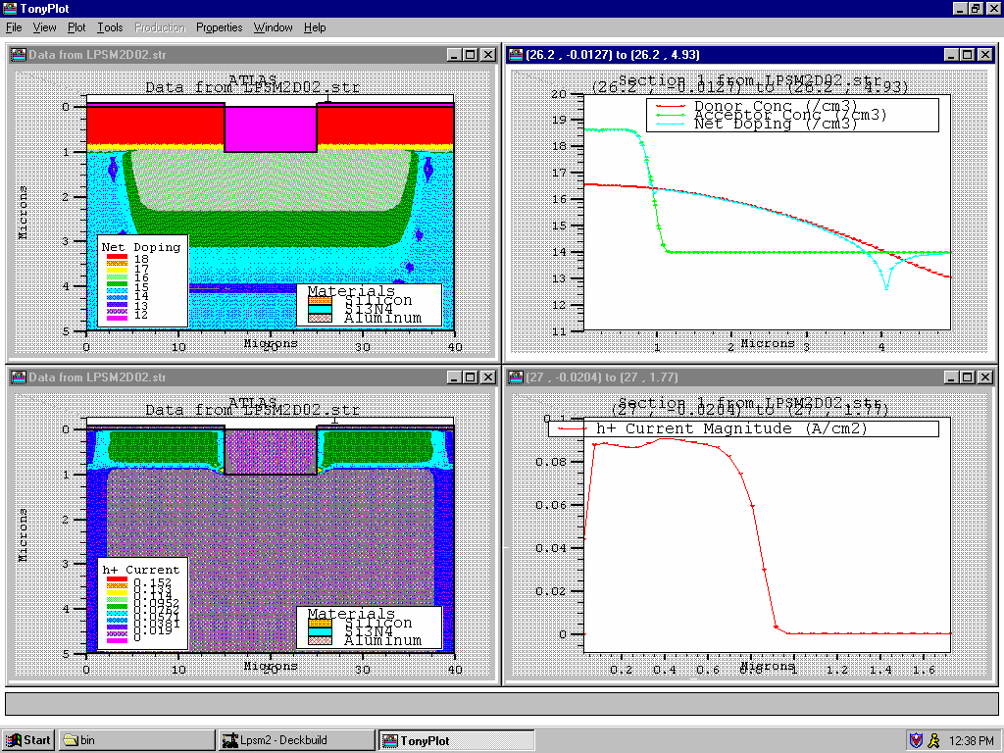Restore the main TonyPlot window size
Viewport: 1004px width, 753px height.
pyautogui.click(x=976, y=8)
